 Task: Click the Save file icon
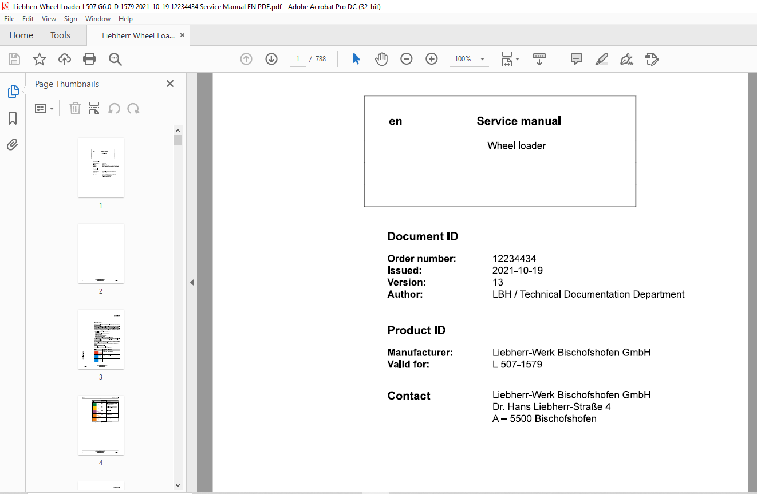point(14,59)
